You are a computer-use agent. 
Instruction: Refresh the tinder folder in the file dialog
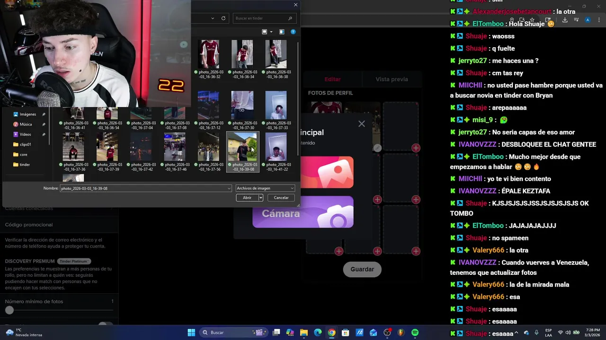pos(223,18)
